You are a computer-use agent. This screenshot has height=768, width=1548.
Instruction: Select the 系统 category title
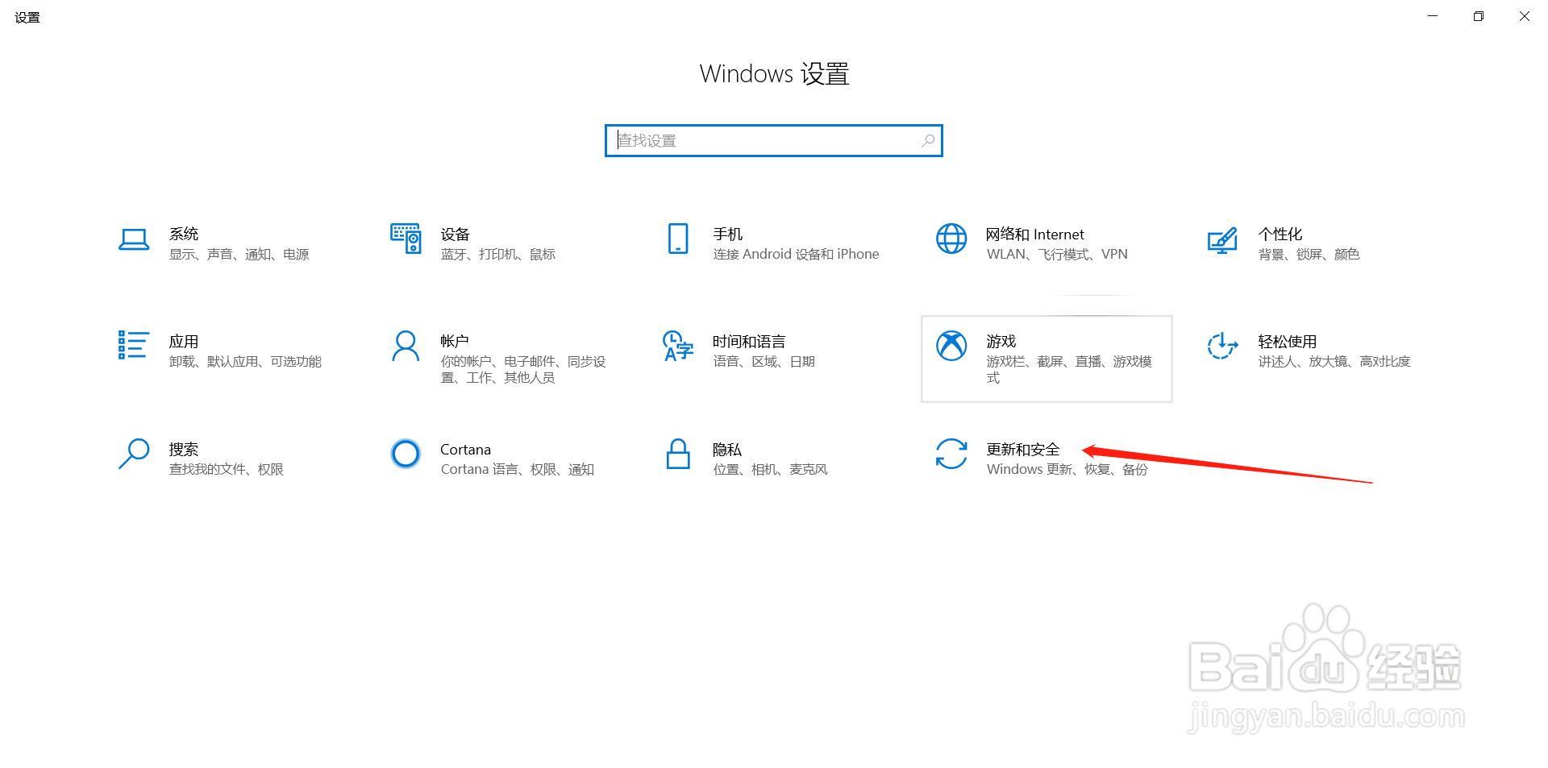184,234
